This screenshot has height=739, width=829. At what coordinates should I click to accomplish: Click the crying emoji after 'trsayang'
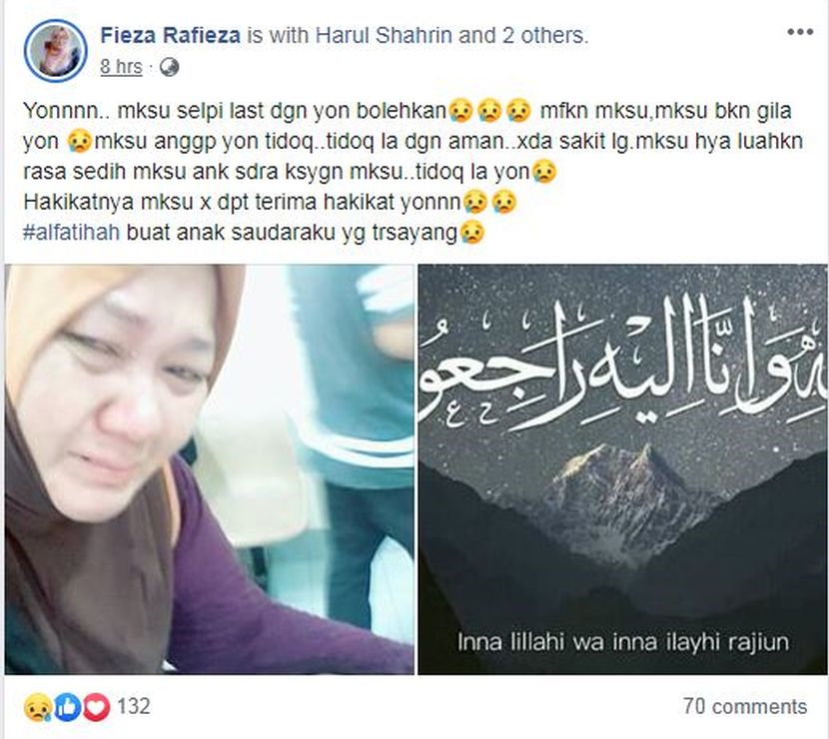coord(472,233)
